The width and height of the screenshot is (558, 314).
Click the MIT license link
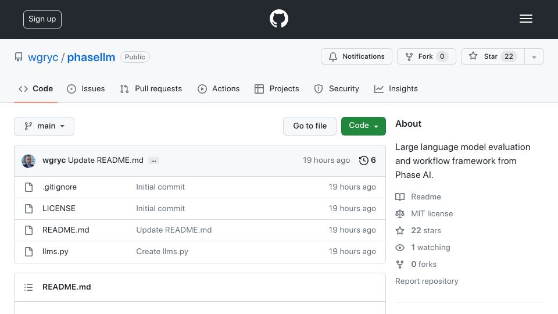[424, 213]
